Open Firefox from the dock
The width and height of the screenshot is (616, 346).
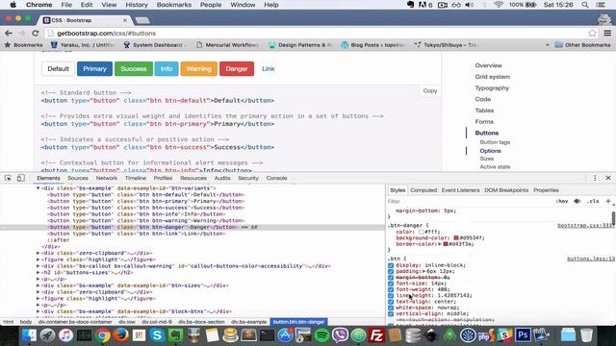tap(121, 335)
